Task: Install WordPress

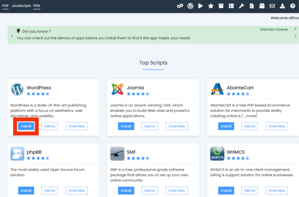Action: click(x=26, y=126)
